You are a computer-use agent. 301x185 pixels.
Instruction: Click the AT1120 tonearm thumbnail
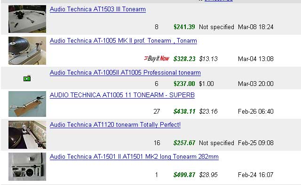pyautogui.click(x=27, y=135)
